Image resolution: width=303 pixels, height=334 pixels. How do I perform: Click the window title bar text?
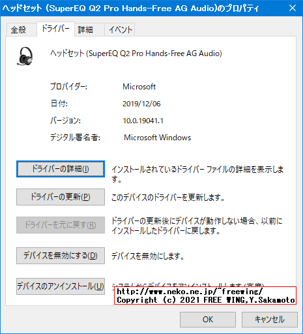coord(130,8)
